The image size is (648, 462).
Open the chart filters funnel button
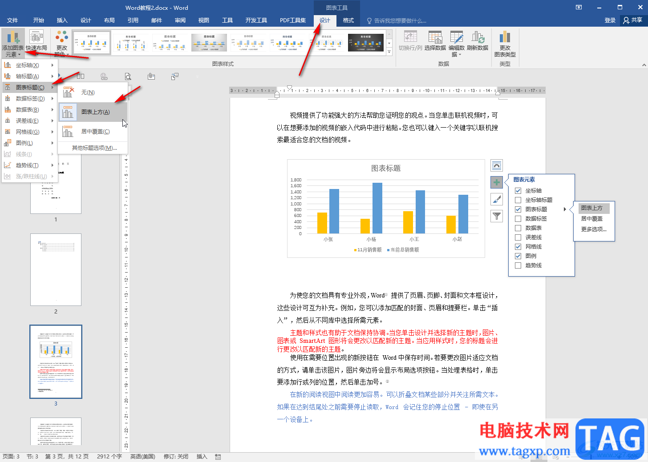(497, 216)
